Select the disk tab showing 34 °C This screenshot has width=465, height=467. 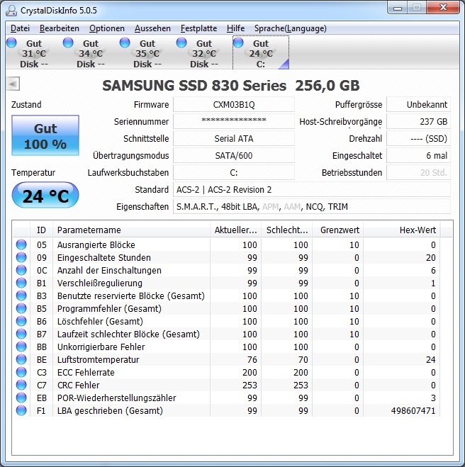(90, 53)
